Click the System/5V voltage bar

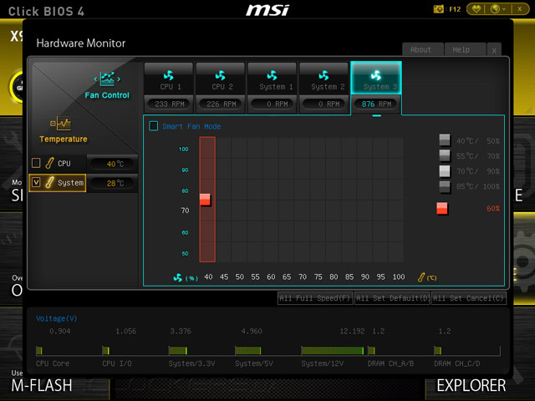(x=248, y=351)
